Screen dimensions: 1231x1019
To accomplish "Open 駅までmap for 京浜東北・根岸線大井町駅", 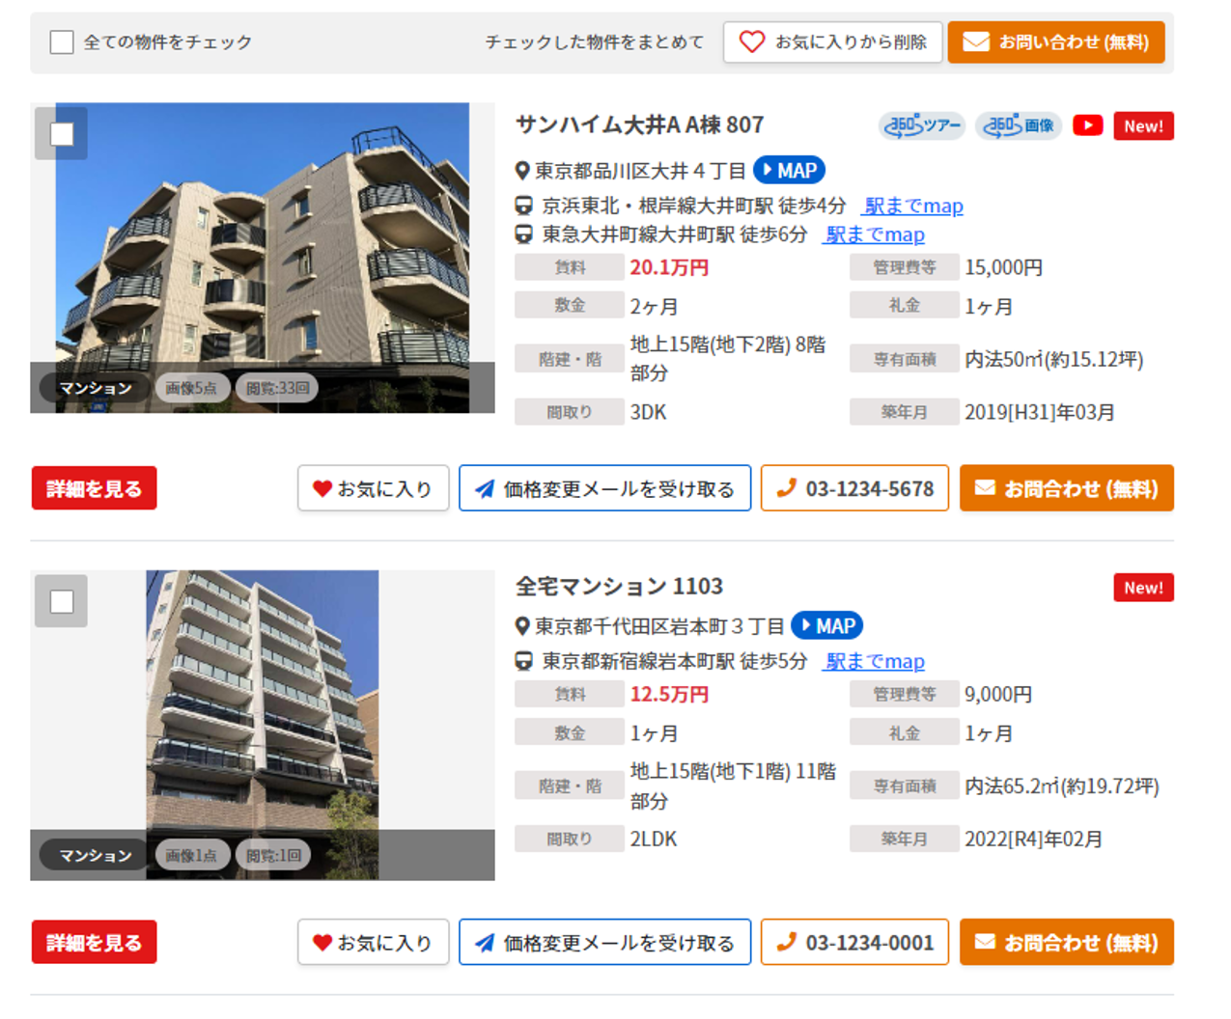I will [x=913, y=206].
